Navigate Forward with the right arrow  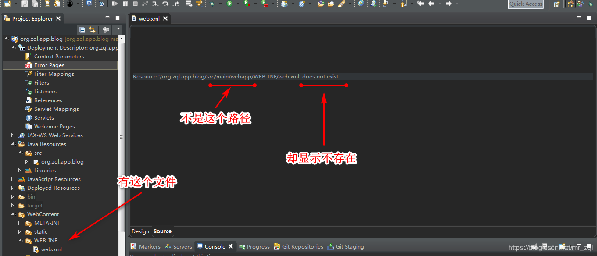449,4
